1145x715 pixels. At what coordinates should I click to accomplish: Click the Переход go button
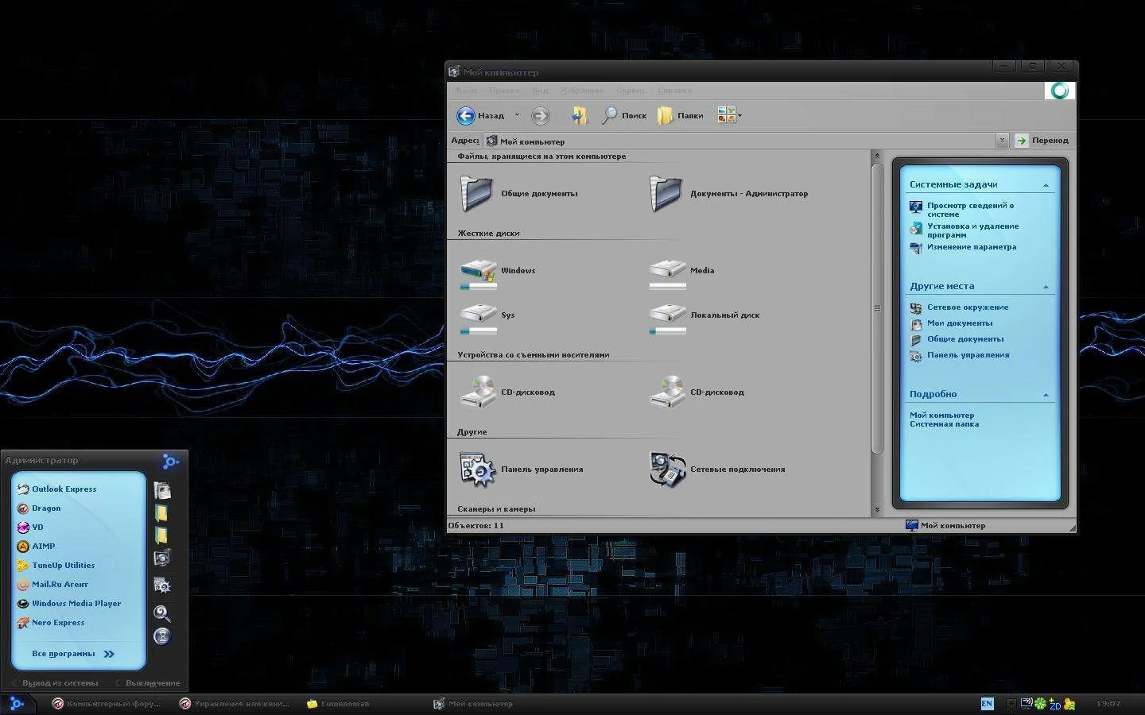1042,141
